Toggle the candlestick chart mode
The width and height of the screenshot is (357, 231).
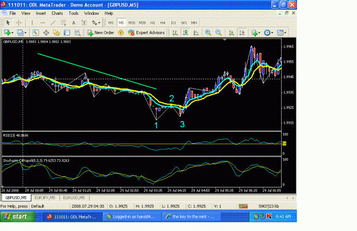(x=185, y=33)
